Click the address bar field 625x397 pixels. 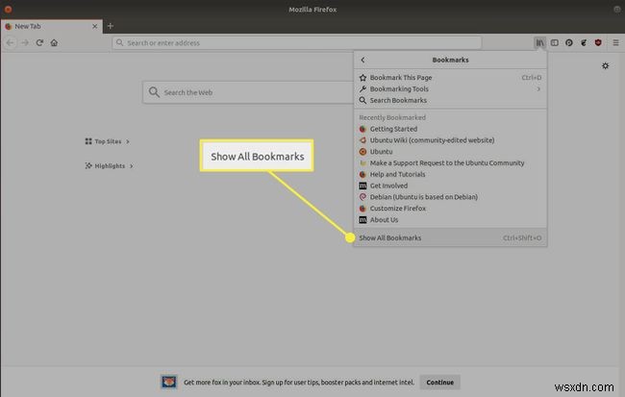tap(297, 42)
